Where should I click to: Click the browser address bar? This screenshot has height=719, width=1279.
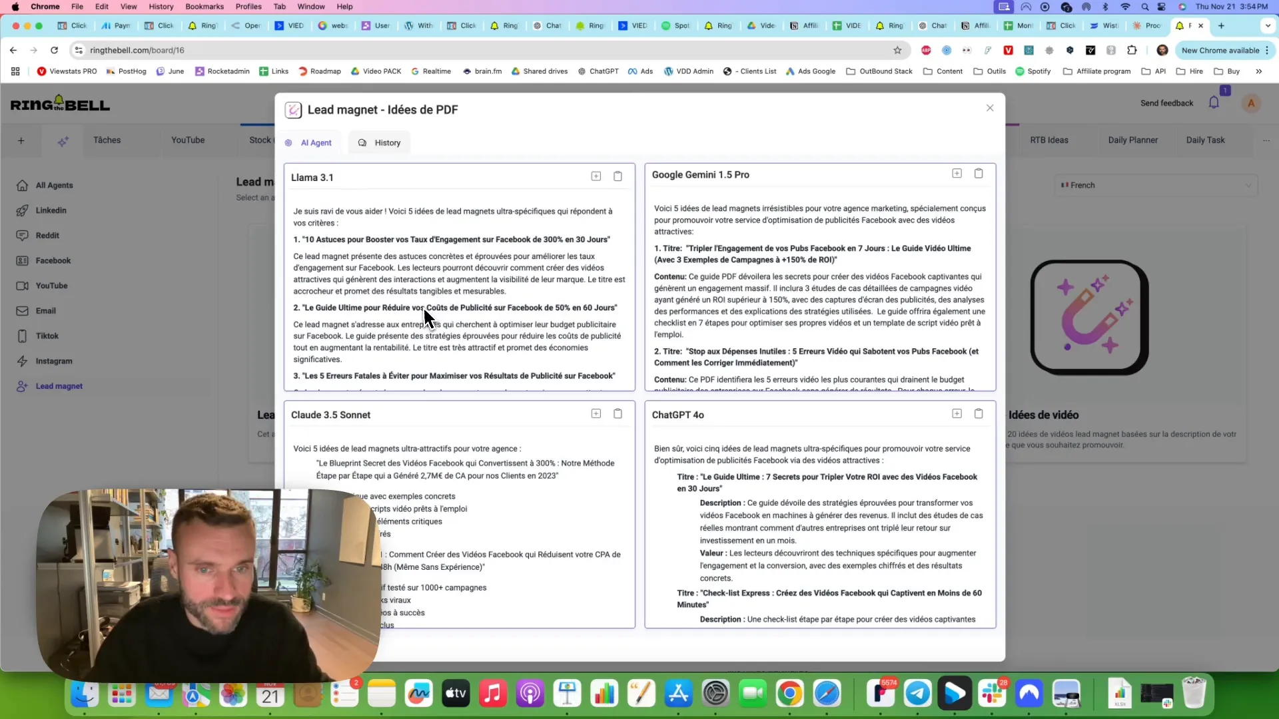point(490,50)
